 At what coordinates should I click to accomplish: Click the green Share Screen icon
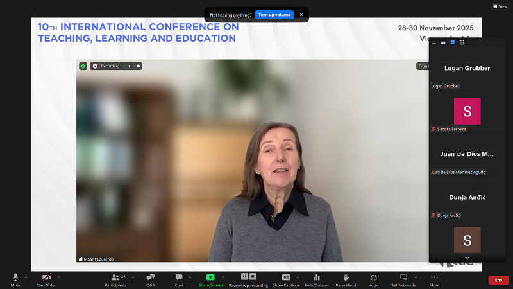pyautogui.click(x=210, y=277)
